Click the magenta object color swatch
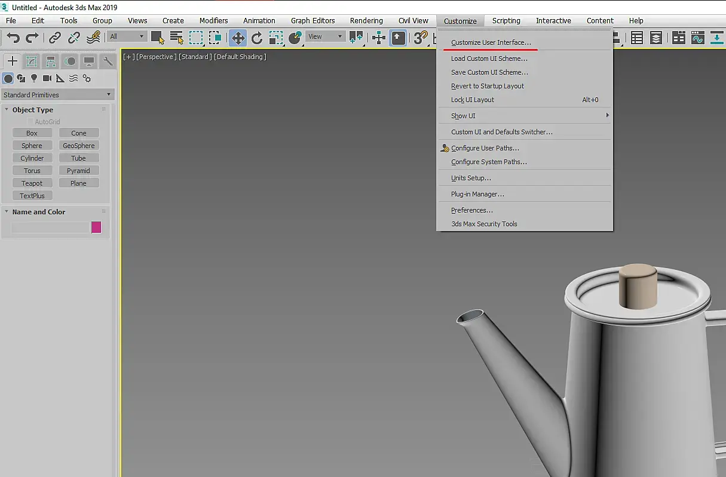 [x=96, y=227]
